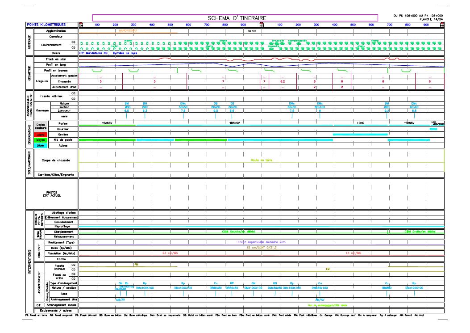Select the cyan bar in Ornière row
The width and height of the screenshot is (470, 333).
point(360,134)
